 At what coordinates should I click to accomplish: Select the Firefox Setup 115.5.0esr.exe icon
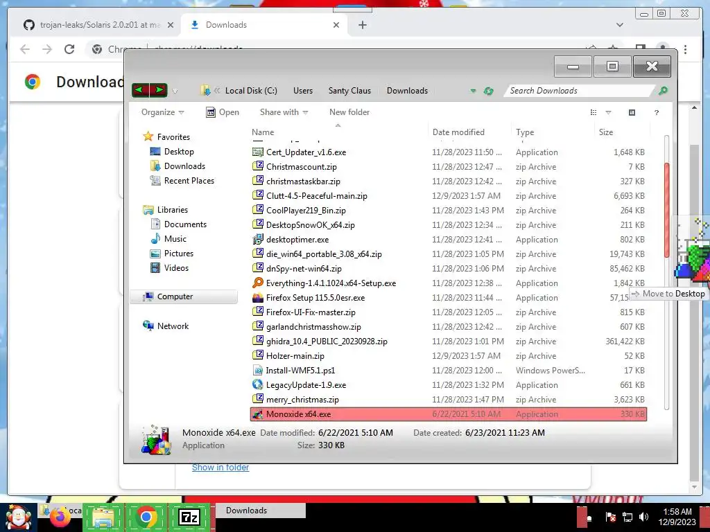[x=258, y=298]
